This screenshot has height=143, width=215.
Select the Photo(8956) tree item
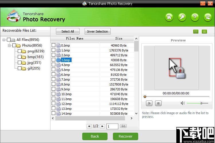[32, 45]
